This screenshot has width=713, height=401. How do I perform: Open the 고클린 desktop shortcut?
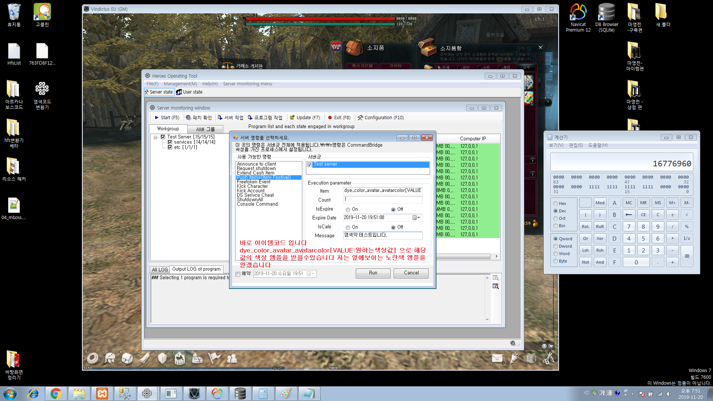42,15
